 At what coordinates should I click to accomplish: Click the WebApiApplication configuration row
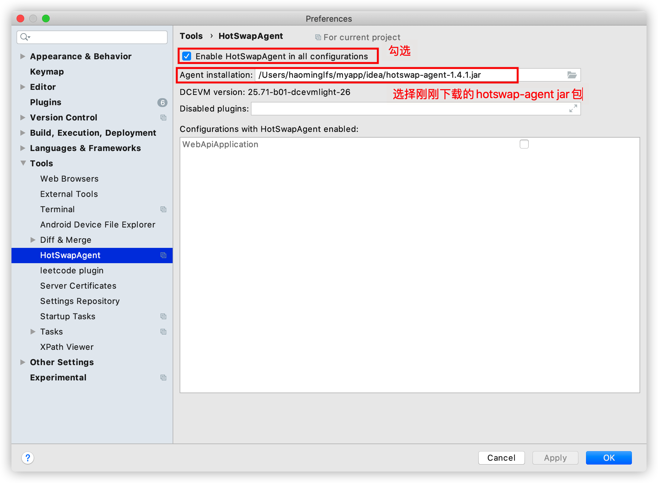[410, 144]
